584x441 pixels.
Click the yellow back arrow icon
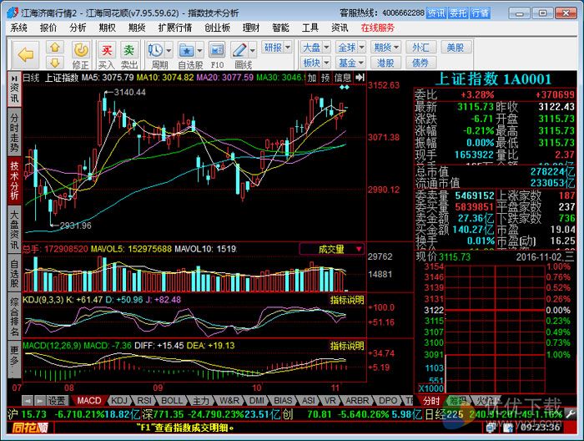pos(25,55)
